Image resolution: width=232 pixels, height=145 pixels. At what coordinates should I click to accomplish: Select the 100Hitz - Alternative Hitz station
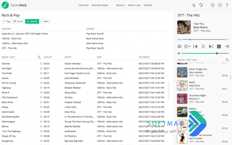tap(15, 43)
